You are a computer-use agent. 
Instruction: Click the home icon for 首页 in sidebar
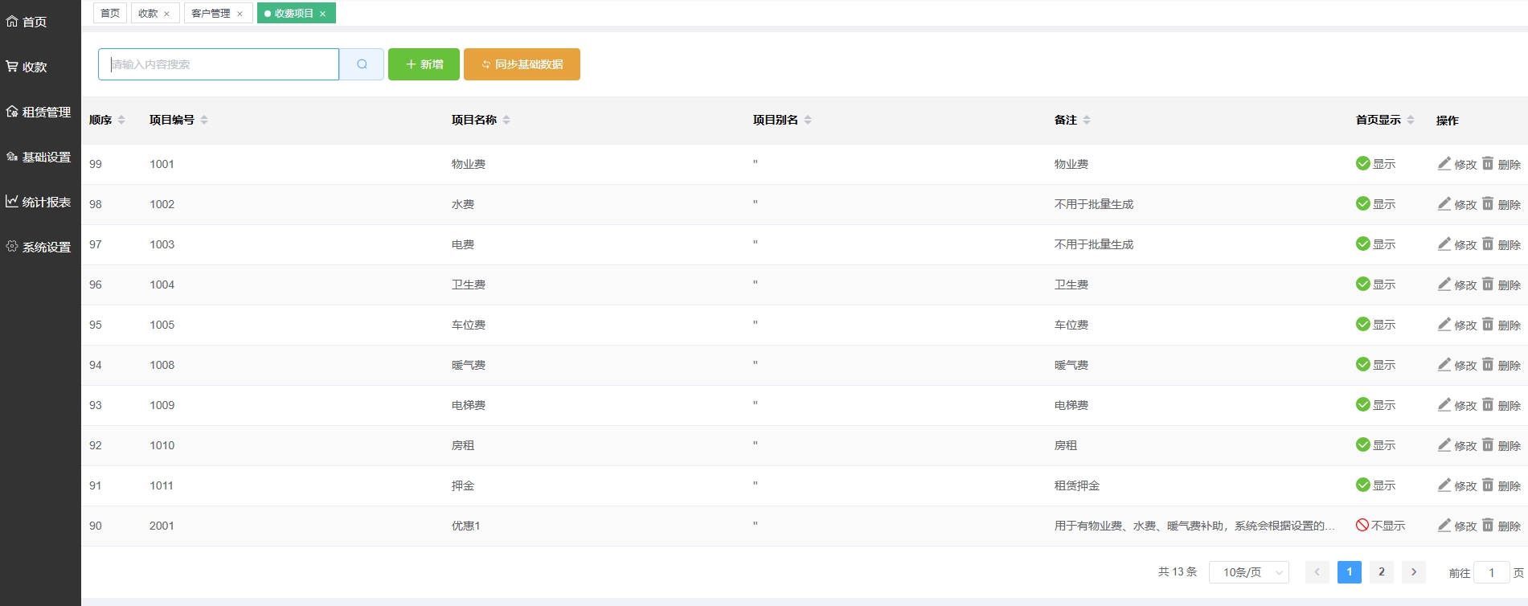pos(12,22)
